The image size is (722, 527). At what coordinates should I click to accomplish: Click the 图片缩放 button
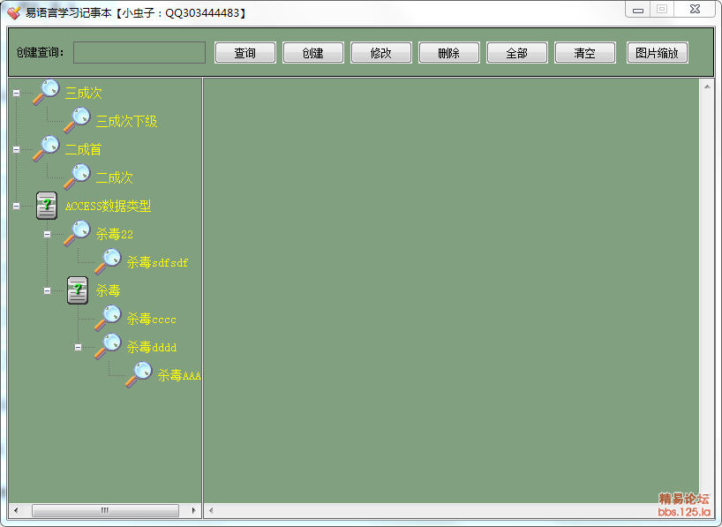657,53
